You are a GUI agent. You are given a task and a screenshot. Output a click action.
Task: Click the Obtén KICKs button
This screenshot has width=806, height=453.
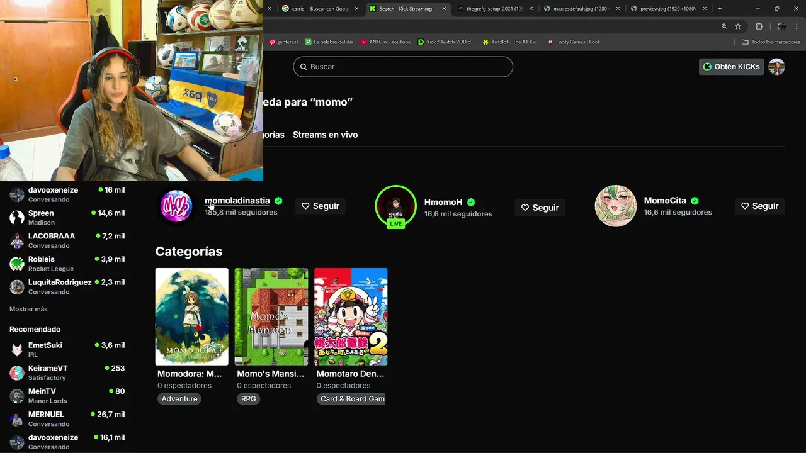point(731,67)
